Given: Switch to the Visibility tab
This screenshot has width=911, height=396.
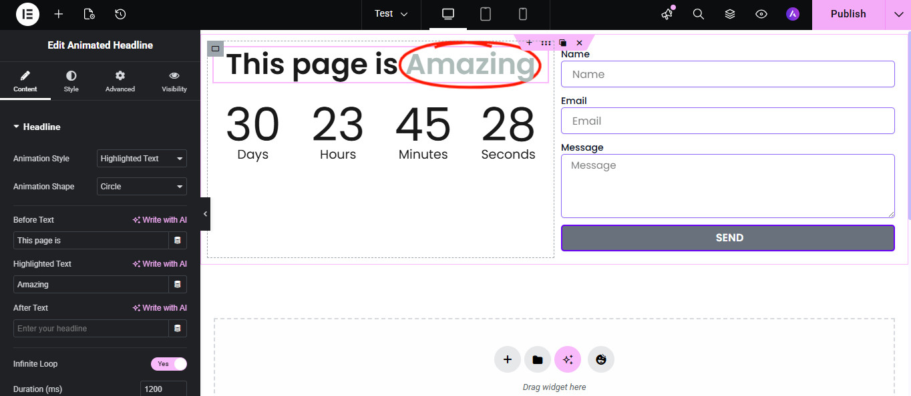Looking at the screenshot, I should point(174,81).
